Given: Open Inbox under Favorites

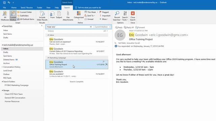Looking at the screenshot, I should pyautogui.click(x=6, y=30).
